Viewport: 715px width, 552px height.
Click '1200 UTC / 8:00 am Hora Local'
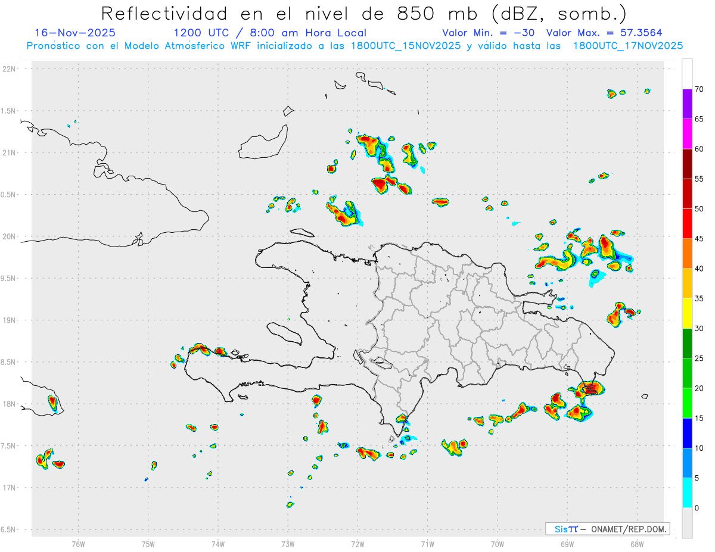(x=270, y=33)
